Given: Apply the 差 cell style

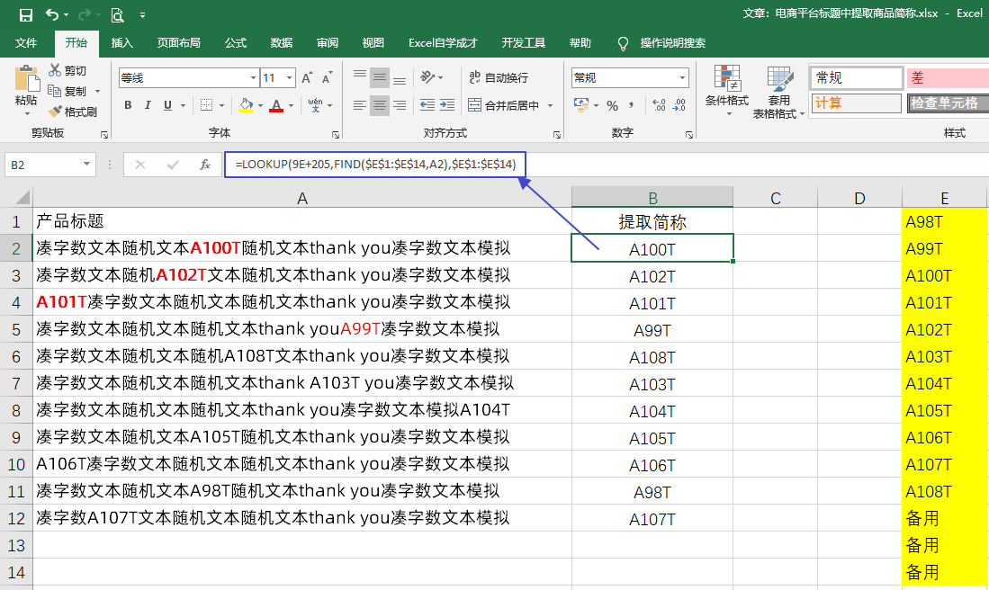Looking at the screenshot, I should tap(948, 78).
